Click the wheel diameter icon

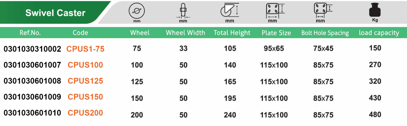(x=136, y=11)
